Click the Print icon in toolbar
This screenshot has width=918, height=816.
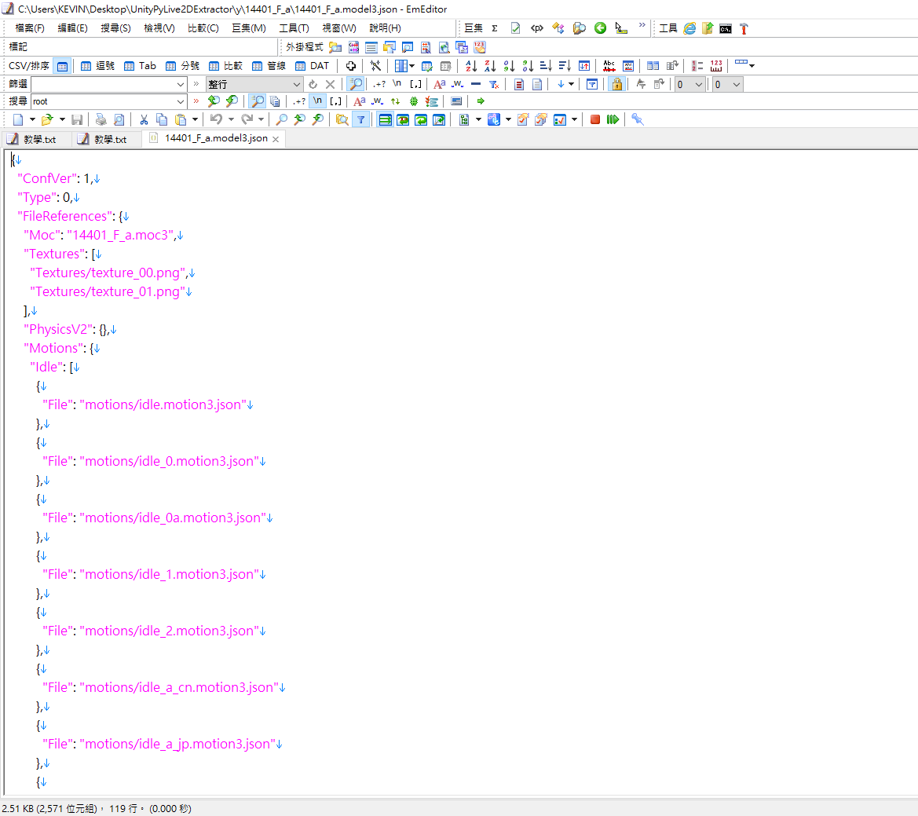tap(101, 119)
